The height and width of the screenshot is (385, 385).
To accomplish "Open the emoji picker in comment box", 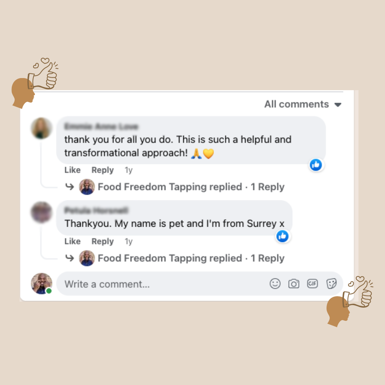I will point(275,284).
